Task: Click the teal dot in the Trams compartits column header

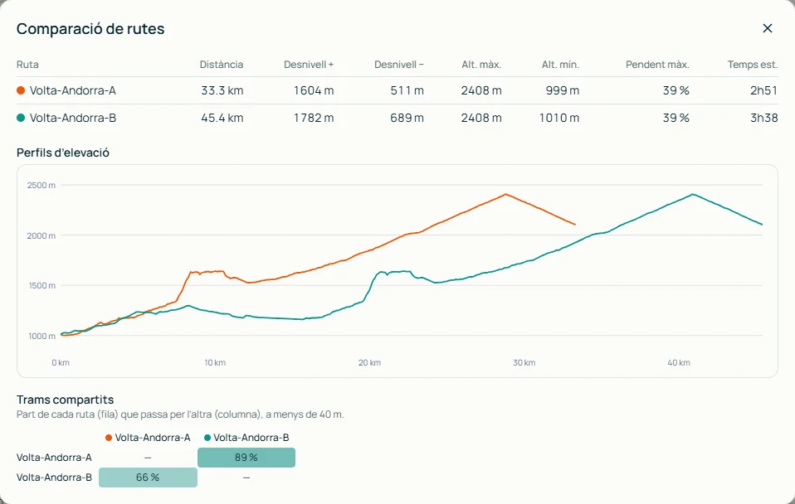Action: tap(207, 438)
